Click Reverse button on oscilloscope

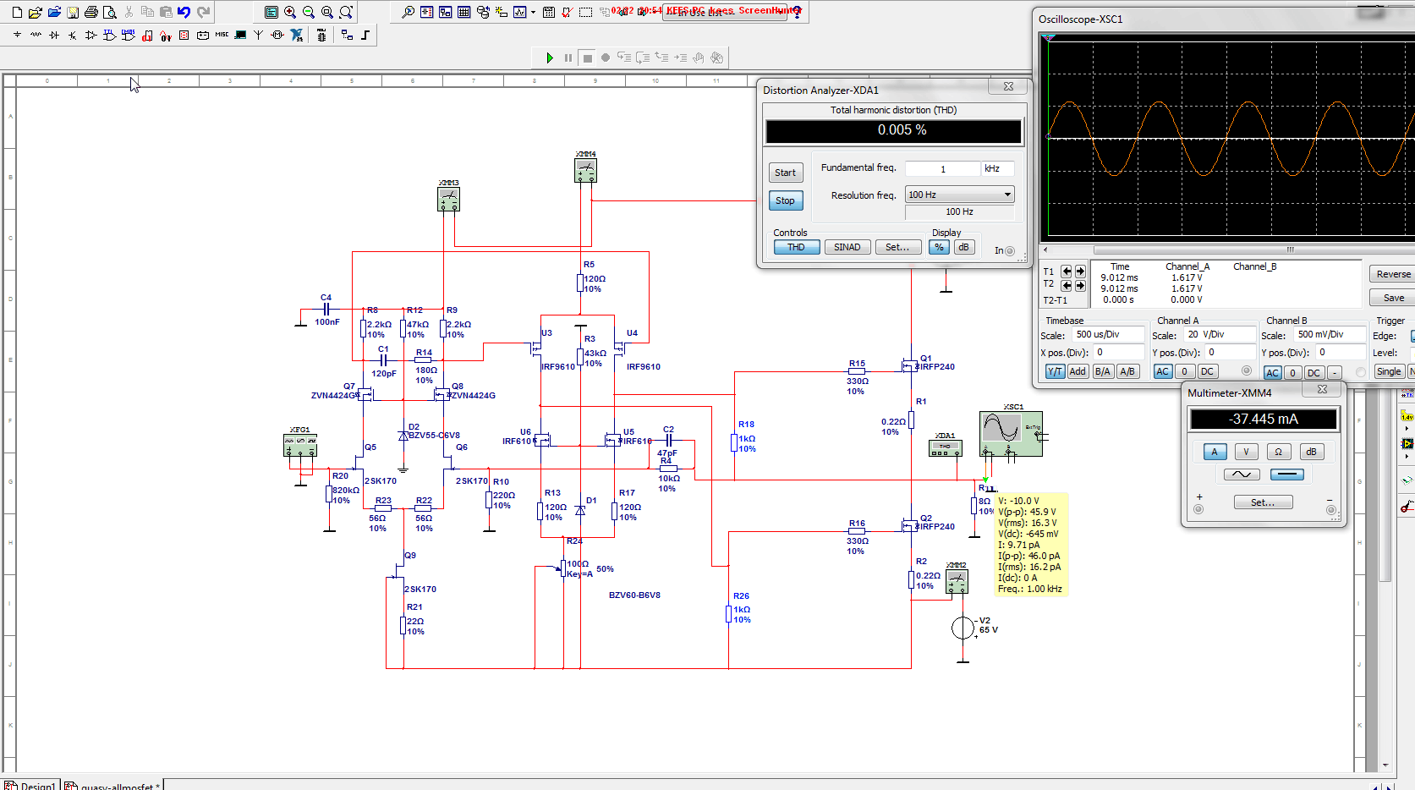[x=1392, y=274]
